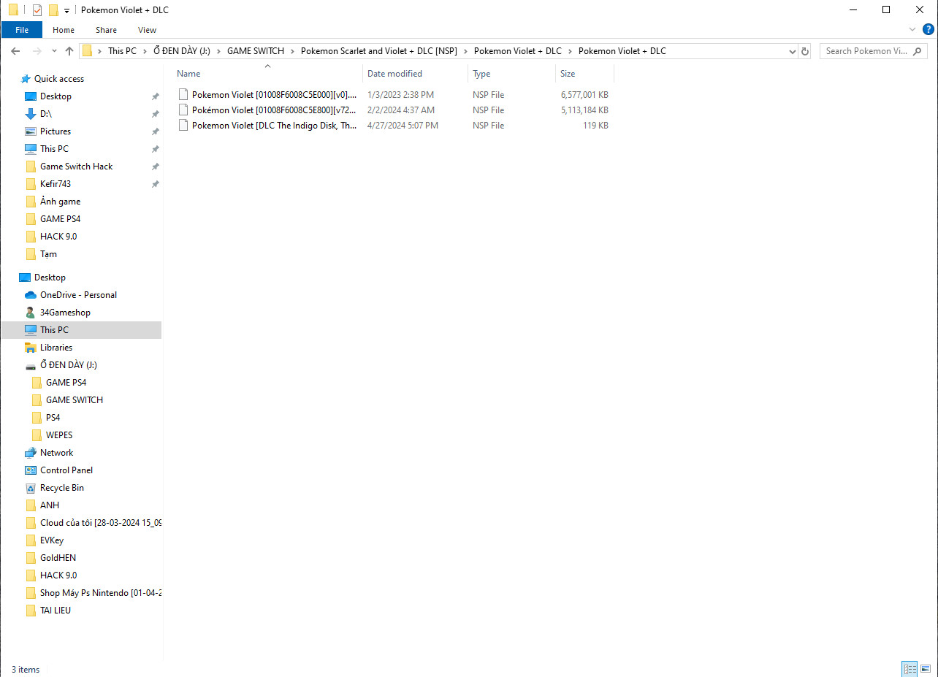Open the GAME PS4 folder in Quick access
938x677 pixels.
pyautogui.click(x=60, y=219)
